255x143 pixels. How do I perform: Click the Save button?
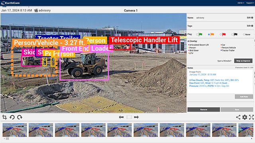coord(237,110)
